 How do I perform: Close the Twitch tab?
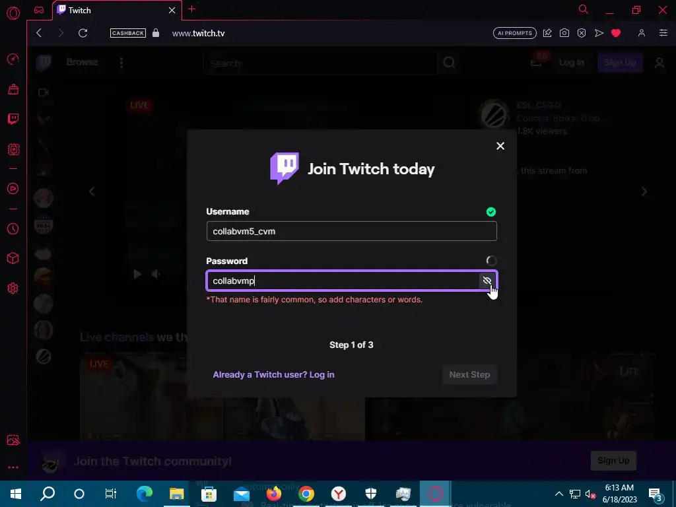pyautogui.click(x=172, y=10)
